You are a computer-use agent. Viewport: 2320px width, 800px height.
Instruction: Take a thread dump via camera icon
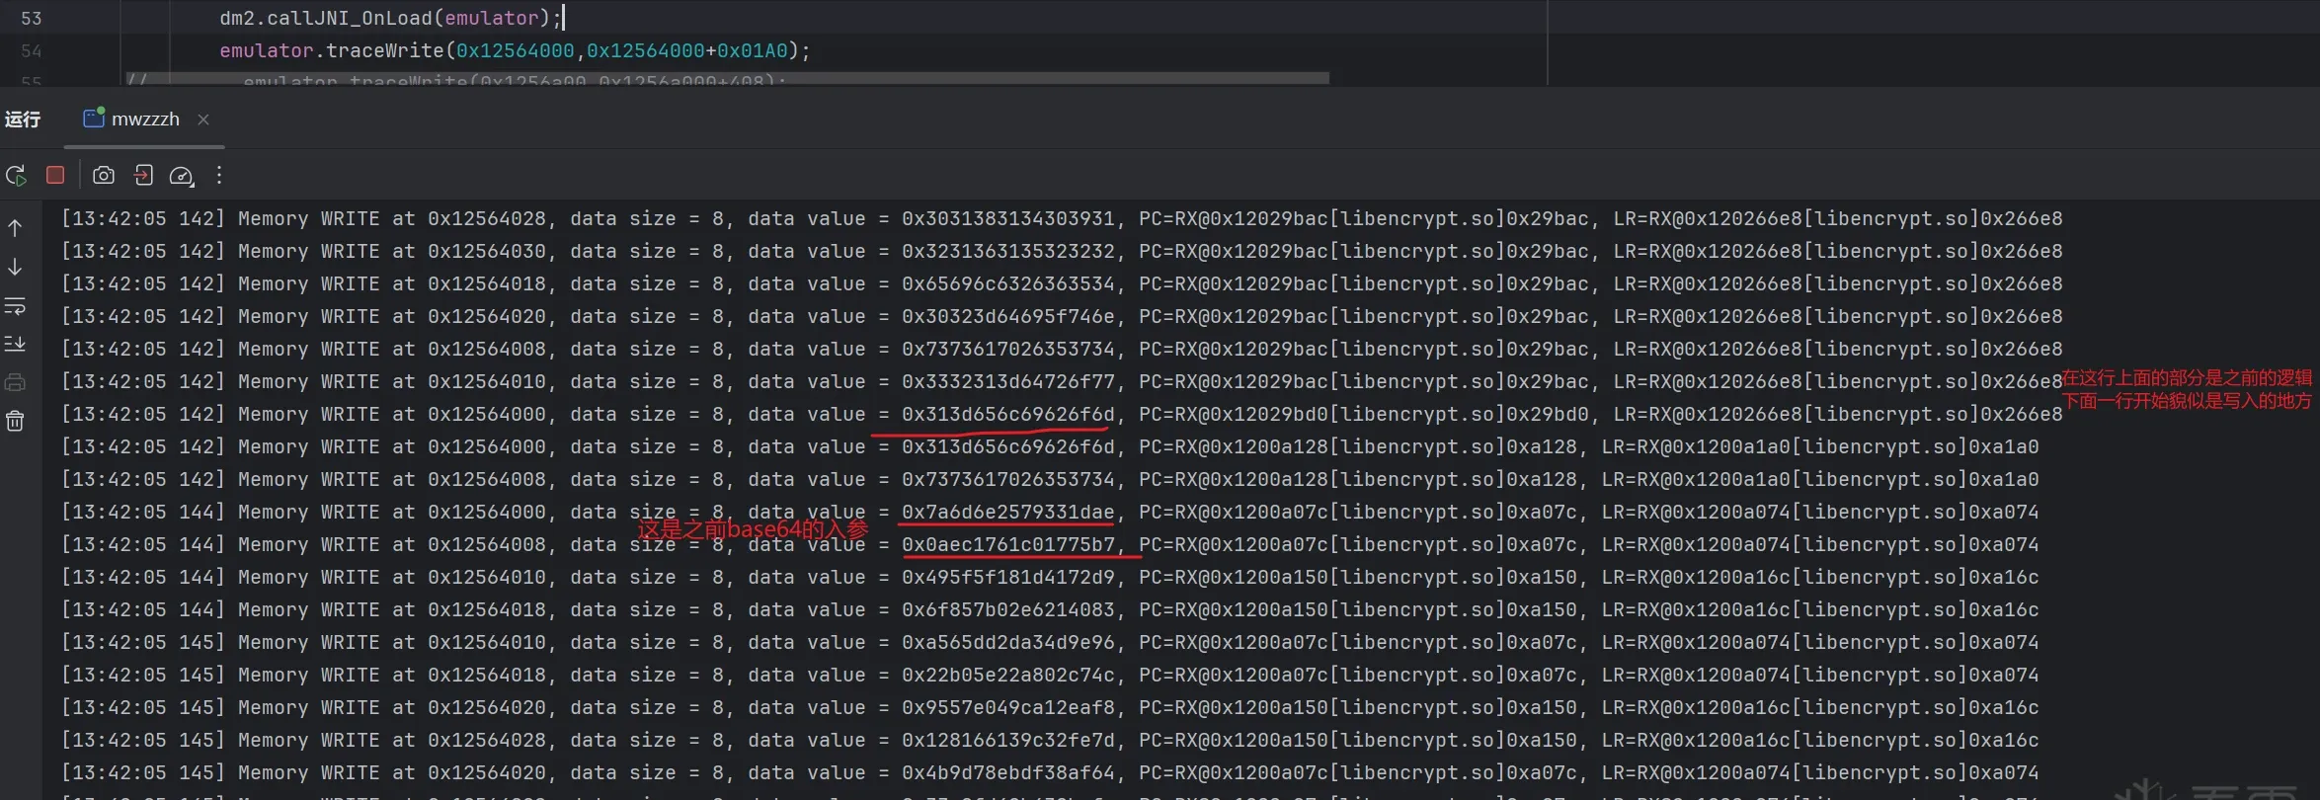104,175
